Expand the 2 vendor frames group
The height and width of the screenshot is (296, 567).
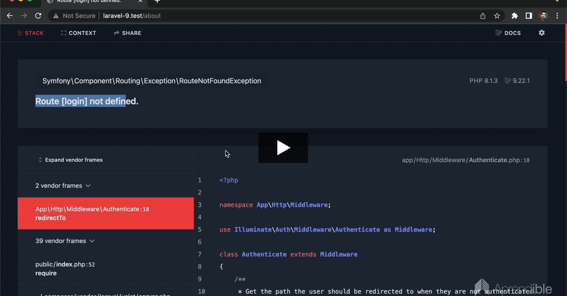tap(63, 186)
